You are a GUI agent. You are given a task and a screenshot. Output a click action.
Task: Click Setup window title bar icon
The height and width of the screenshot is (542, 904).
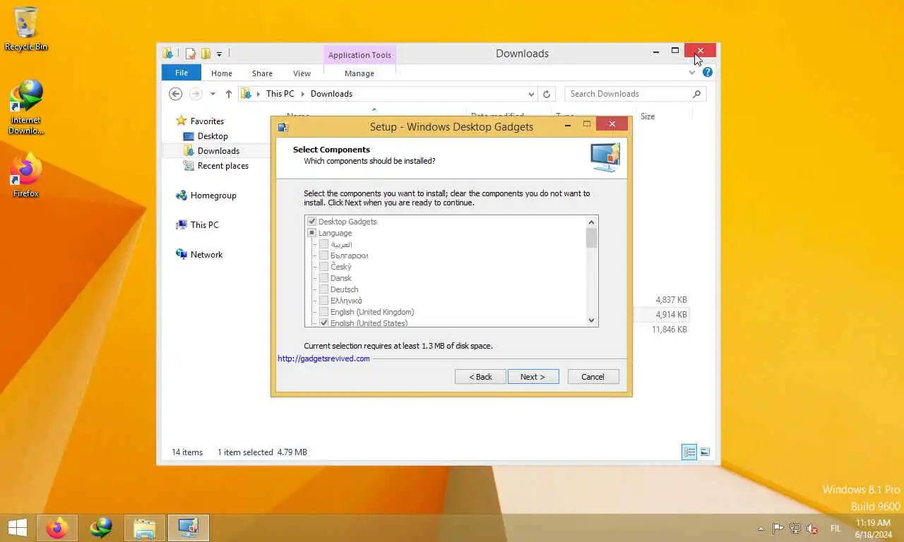click(283, 127)
